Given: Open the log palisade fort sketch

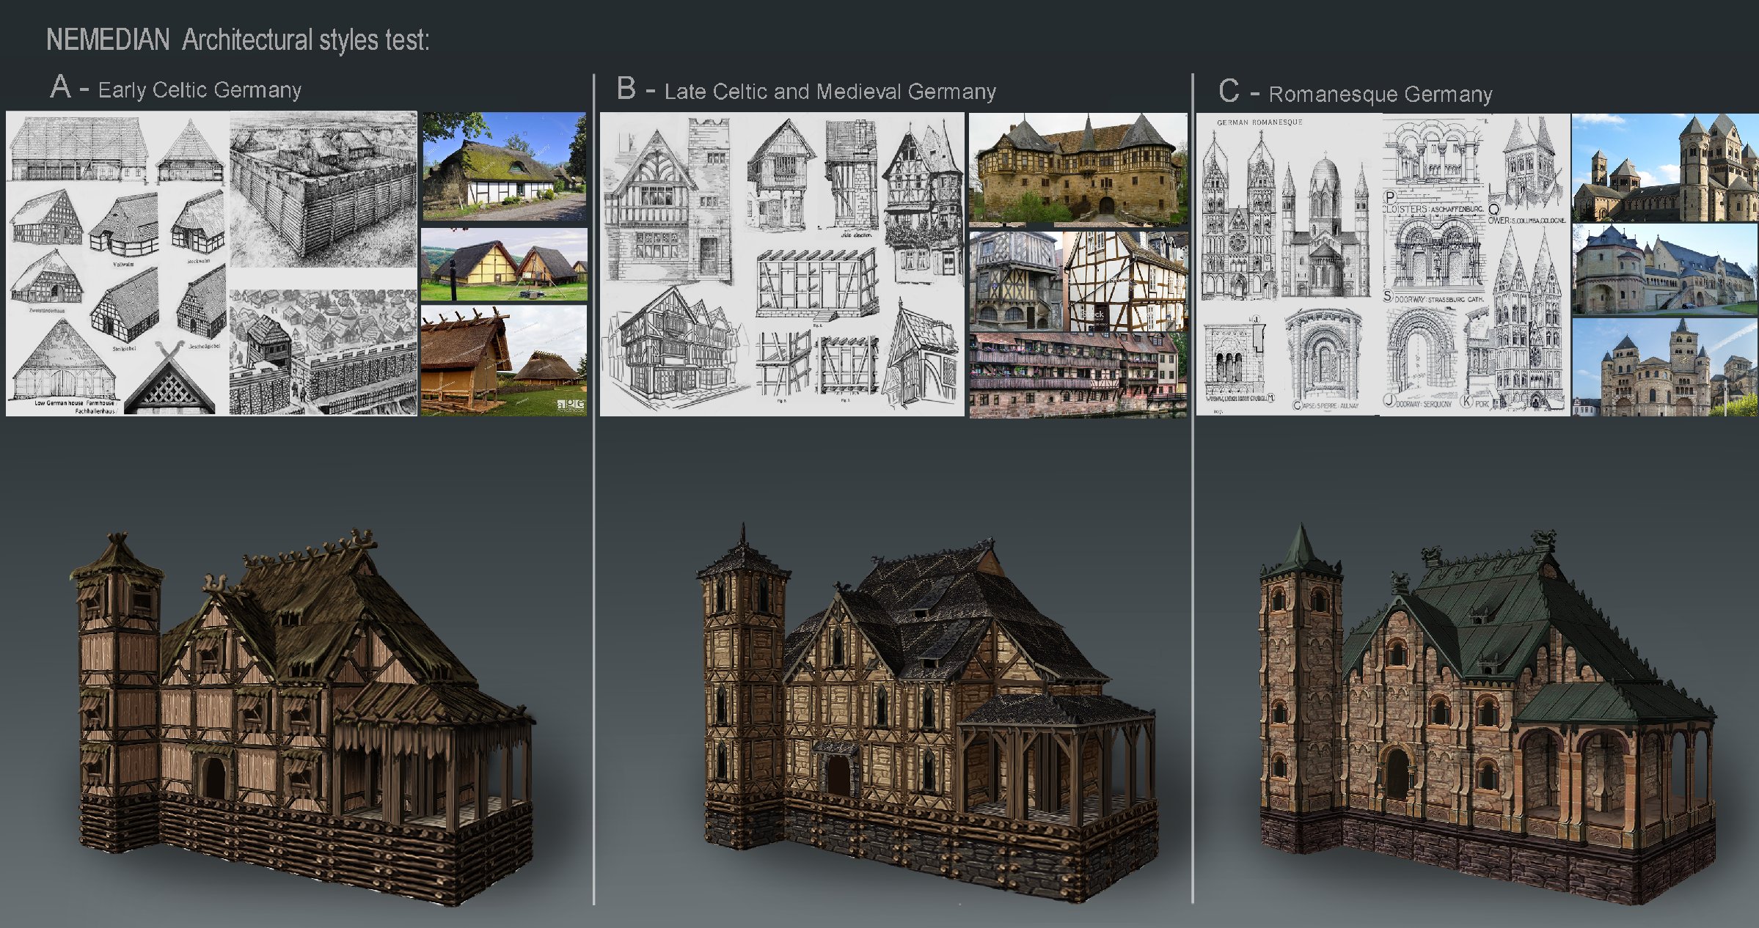Looking at the screenshot, I should click(x=323, y=189).
